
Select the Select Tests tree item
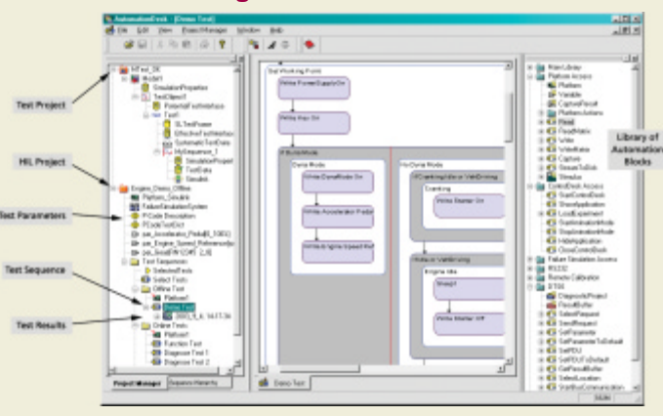[x=170, y=279]
